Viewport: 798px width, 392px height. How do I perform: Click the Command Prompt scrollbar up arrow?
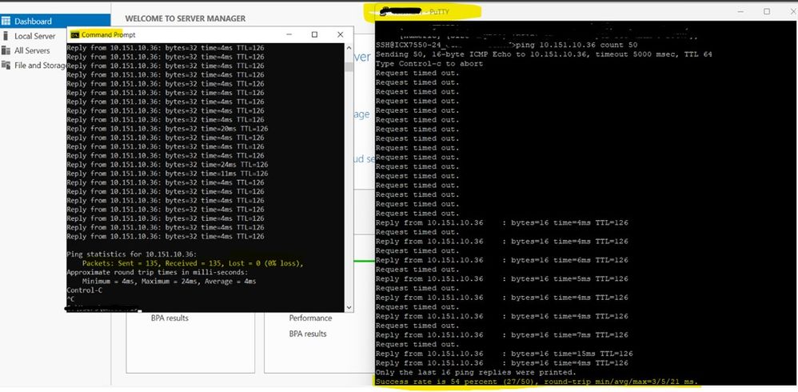(349, 47)
